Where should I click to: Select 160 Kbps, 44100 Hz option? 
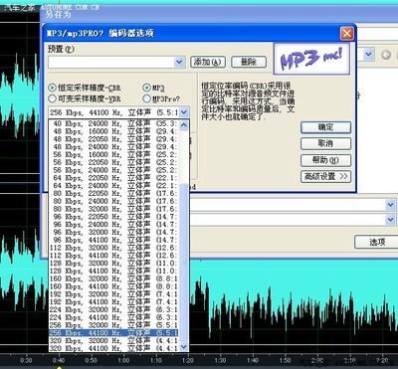click(113, 286)
